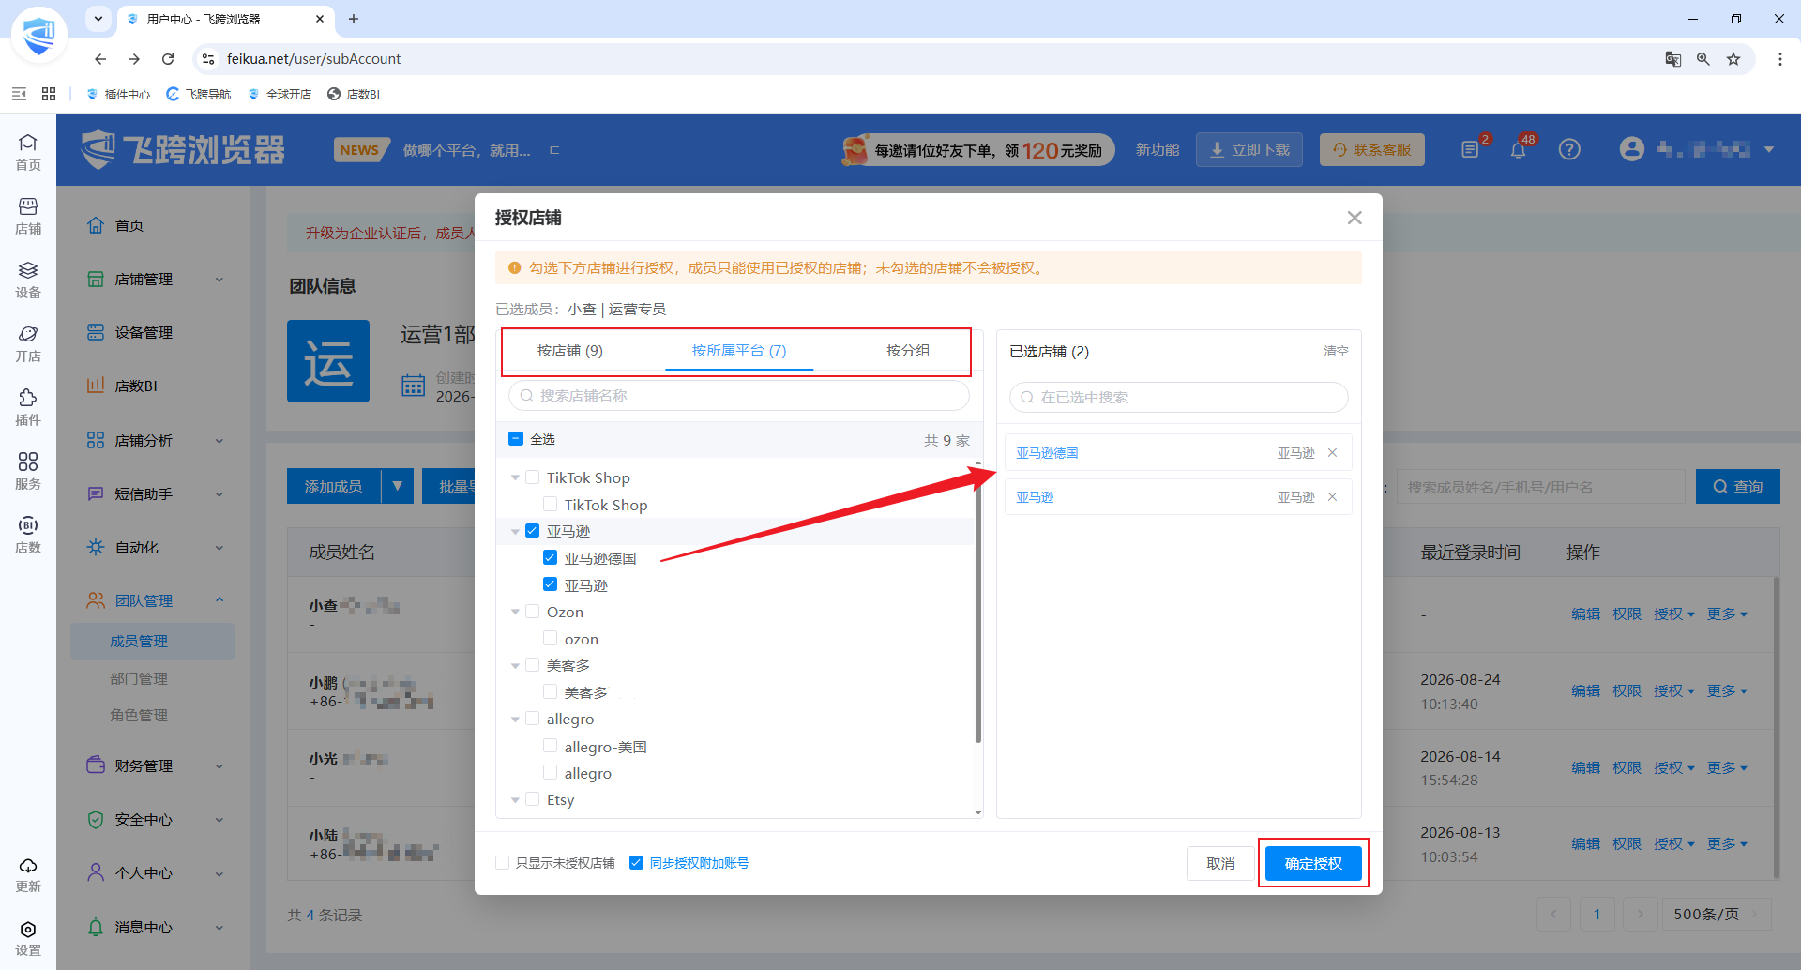This screenshot has height=970, width=1801.
Task: Switch to the 按分组 tab
Action: pos(908,351)
